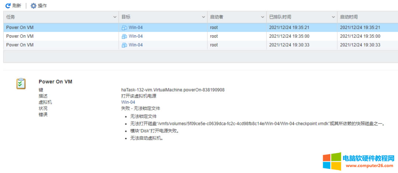Click the task clipboard icon beside Power On VM
Screen dimensions: 398x173
[x=21, y=84]
